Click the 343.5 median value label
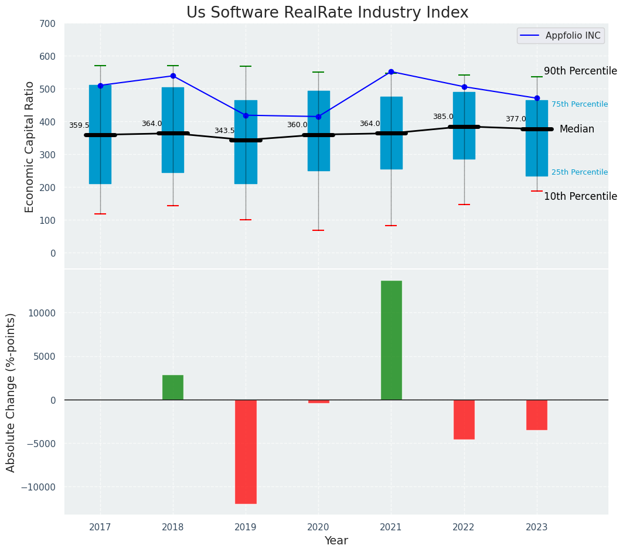 point(224,131)
